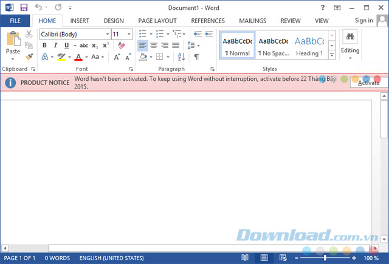
Task: Toggle Print Layout view in status bar
Action: coord(264,258)
